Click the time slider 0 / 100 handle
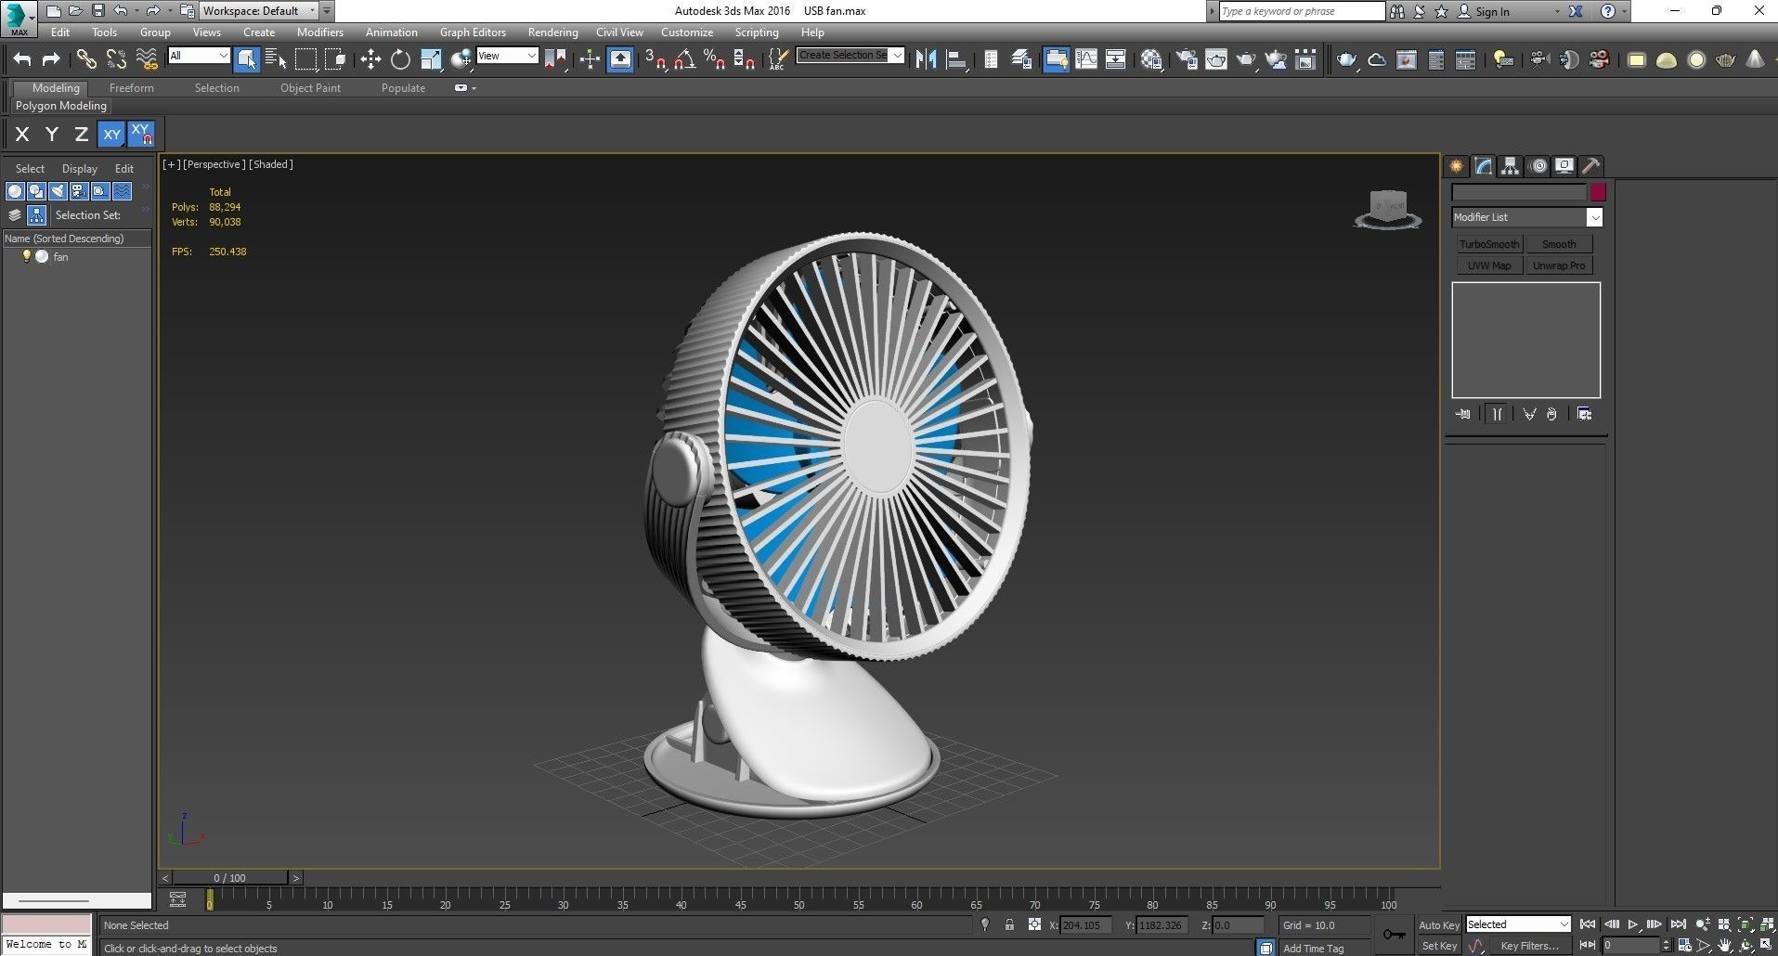The width and height of the screenshot is (1778, 956). [229, 878]
